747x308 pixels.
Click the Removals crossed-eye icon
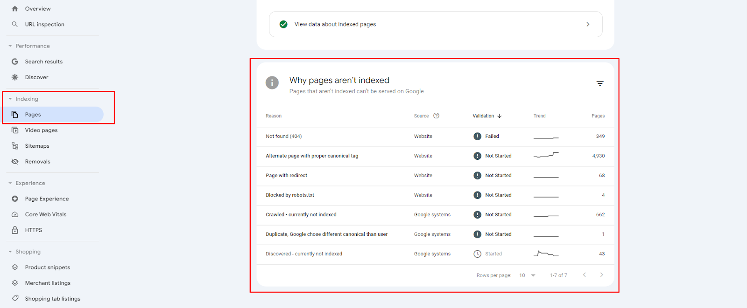(15, 162)
